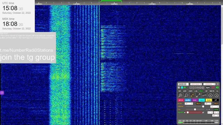Open the select band dropdown
The height and width of the screenshot is (125, 223).
[196, 84]
